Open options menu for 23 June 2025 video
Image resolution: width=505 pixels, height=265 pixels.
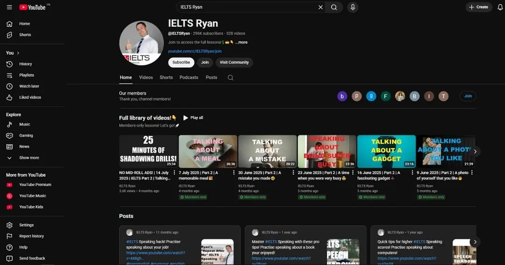point(353,172)
